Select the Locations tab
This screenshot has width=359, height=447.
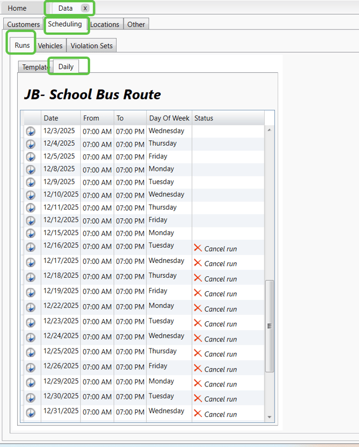pos(104,24)
